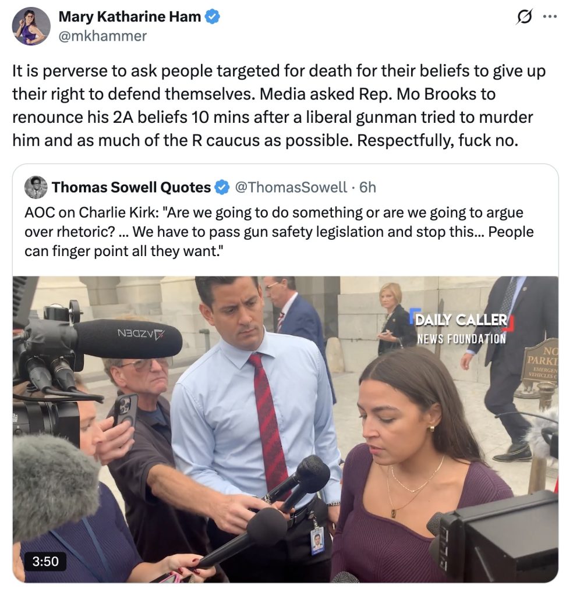Image resolution: width=573 pixels, height=596 pixels.
Task: Open the Thomas Sowell Quotes avatar
Action: [36, 187]
